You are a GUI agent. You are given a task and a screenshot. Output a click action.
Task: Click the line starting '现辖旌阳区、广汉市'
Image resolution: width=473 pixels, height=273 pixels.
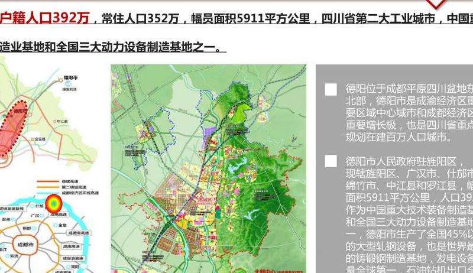pyautogui.click(x=409, y=173)
